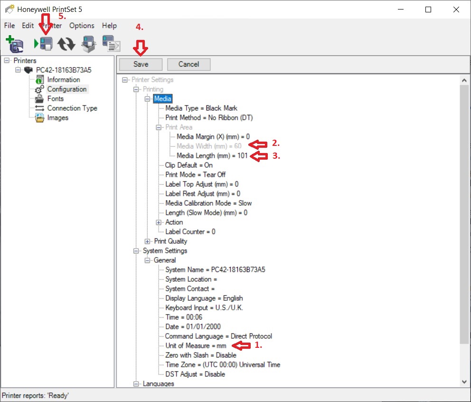Click the printer with document toolbar icon

(x=111, y=44)
